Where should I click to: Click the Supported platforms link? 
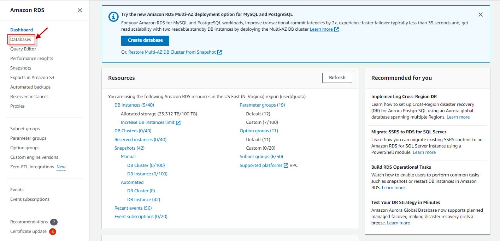click(x=261, y=165)
